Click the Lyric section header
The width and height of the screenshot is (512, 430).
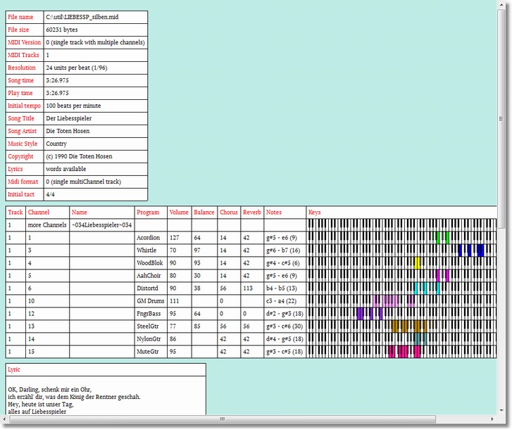pyautogui.click(x=14, y=369)
